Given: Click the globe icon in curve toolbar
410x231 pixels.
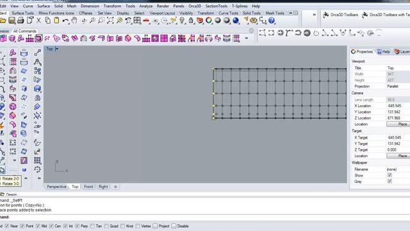Looking at the screenshot, I should (x=307, y=33).
